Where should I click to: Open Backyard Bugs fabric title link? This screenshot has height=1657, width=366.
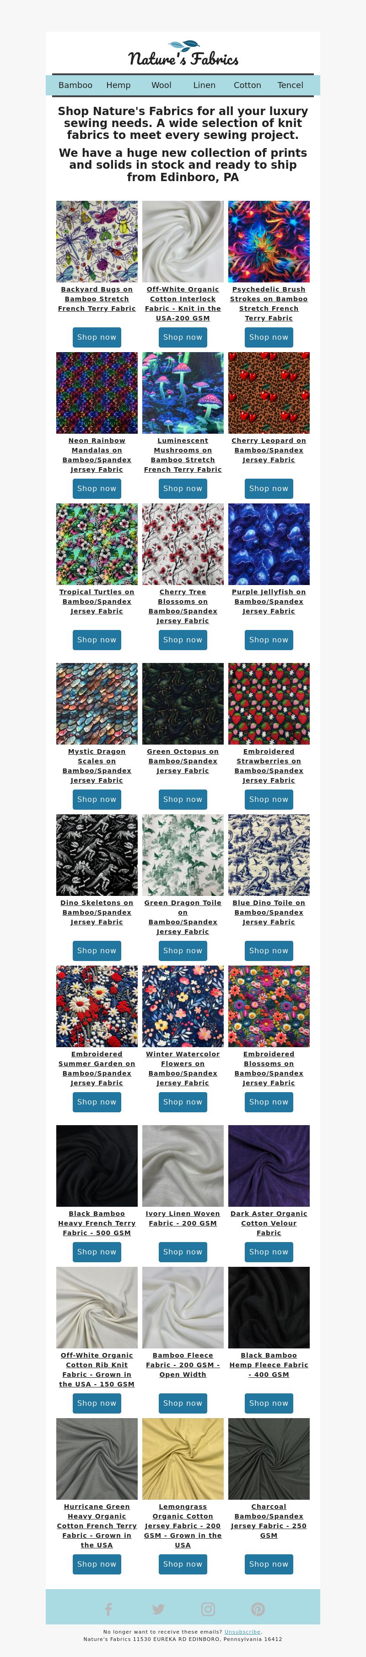[x=97, y=299]
